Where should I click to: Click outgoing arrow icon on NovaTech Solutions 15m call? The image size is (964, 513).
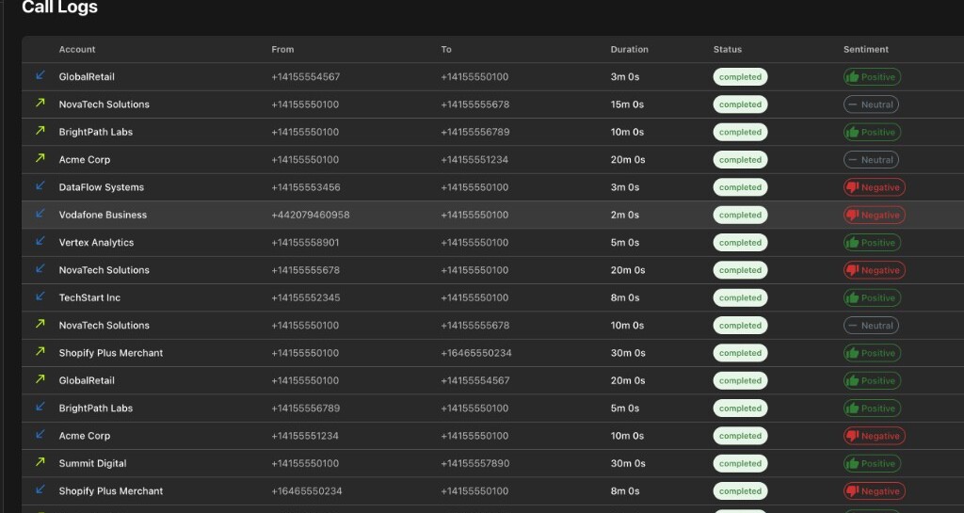tap(40, 104)
